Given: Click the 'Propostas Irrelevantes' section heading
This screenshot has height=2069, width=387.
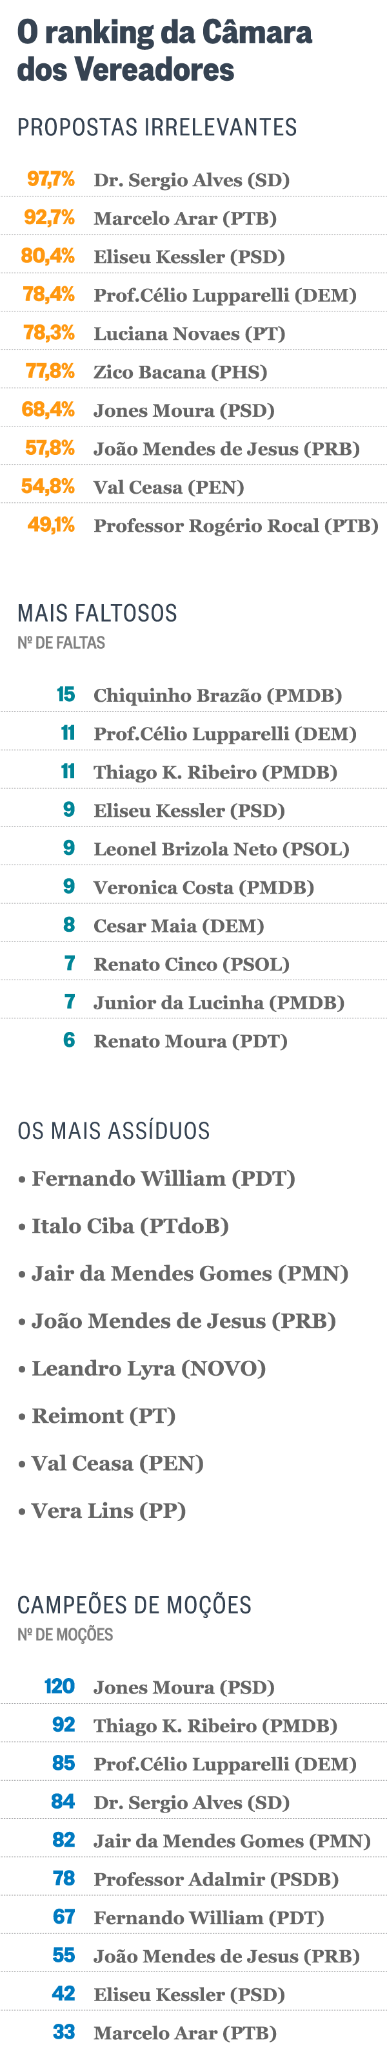Looking at the screenshot, I should pyautogui.click(x=157, y=127).
